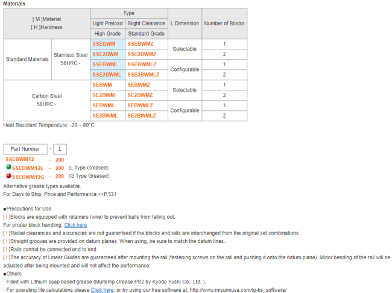
Task: Click the SE2BWMLZ part link
Action: point(142,116)
